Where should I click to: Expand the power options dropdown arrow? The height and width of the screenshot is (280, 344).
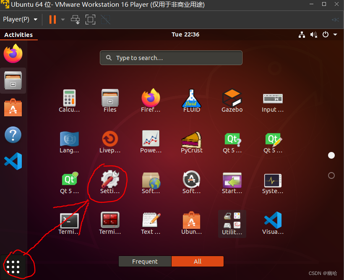(63, 20)
